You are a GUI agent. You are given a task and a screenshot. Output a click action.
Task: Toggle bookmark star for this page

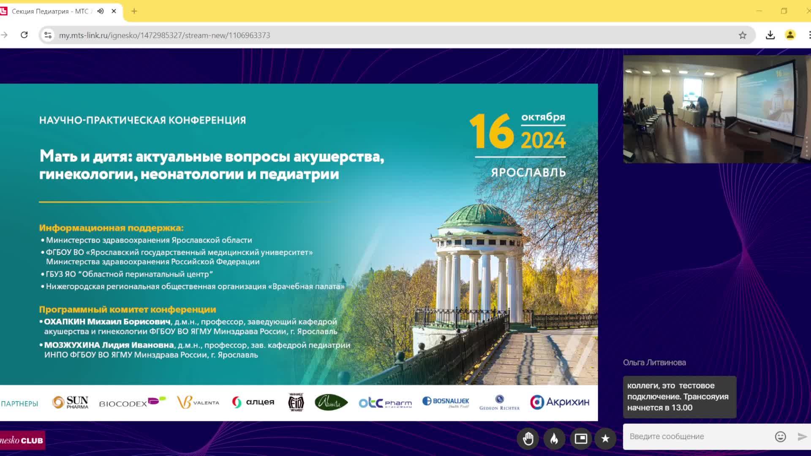[x=742, y=35]
